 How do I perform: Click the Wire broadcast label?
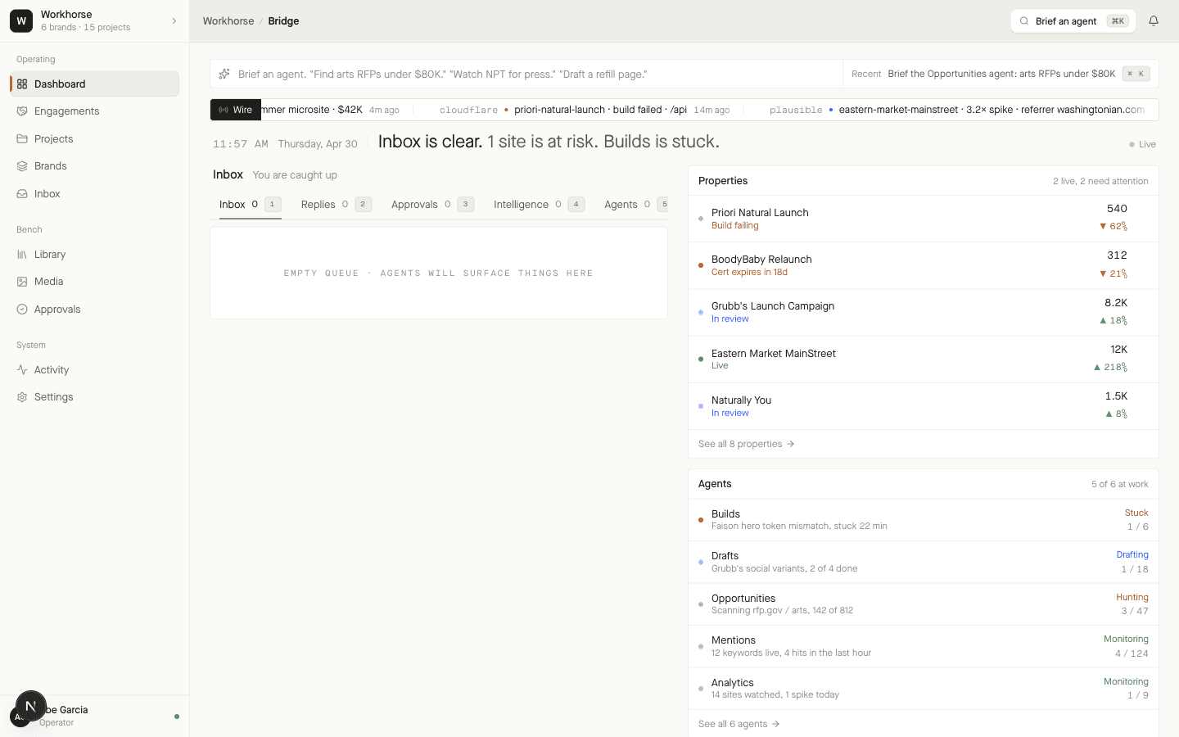(x=236, y=110)
